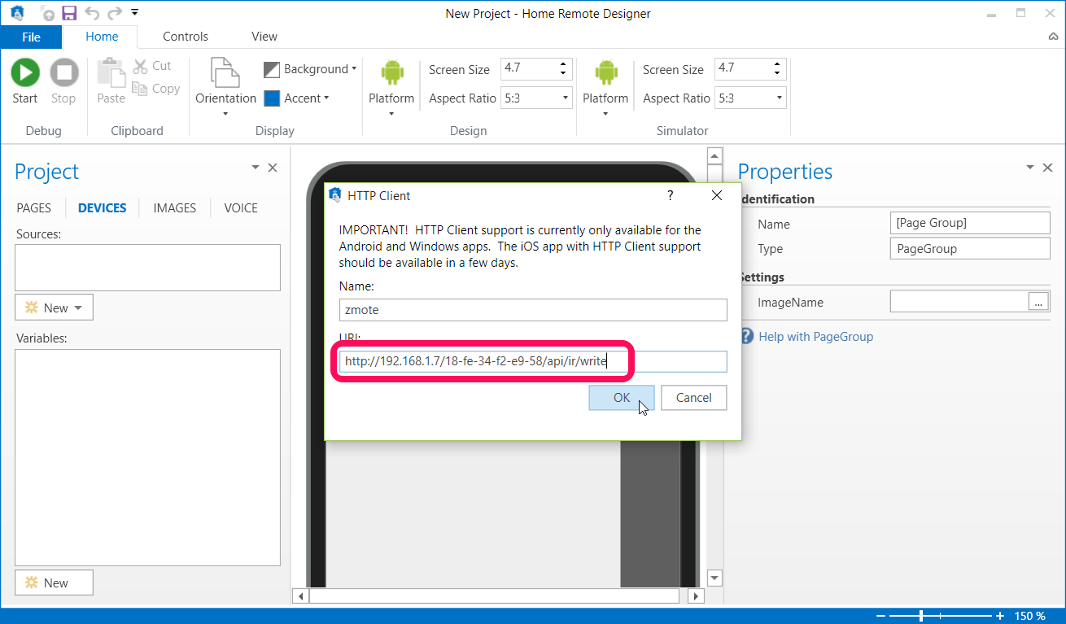Screen dimensions: 1066x624
Task: Switch to the Home ribbon tab
Action: [102, 37]
